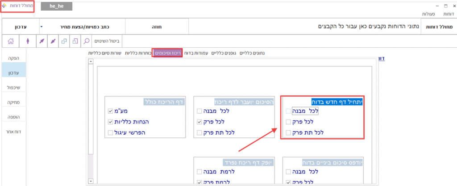Image resolution: width=457 pixels, height=186 pixels.
Task: Select שיכפול in the left sidebar
Action: (15, 87)
